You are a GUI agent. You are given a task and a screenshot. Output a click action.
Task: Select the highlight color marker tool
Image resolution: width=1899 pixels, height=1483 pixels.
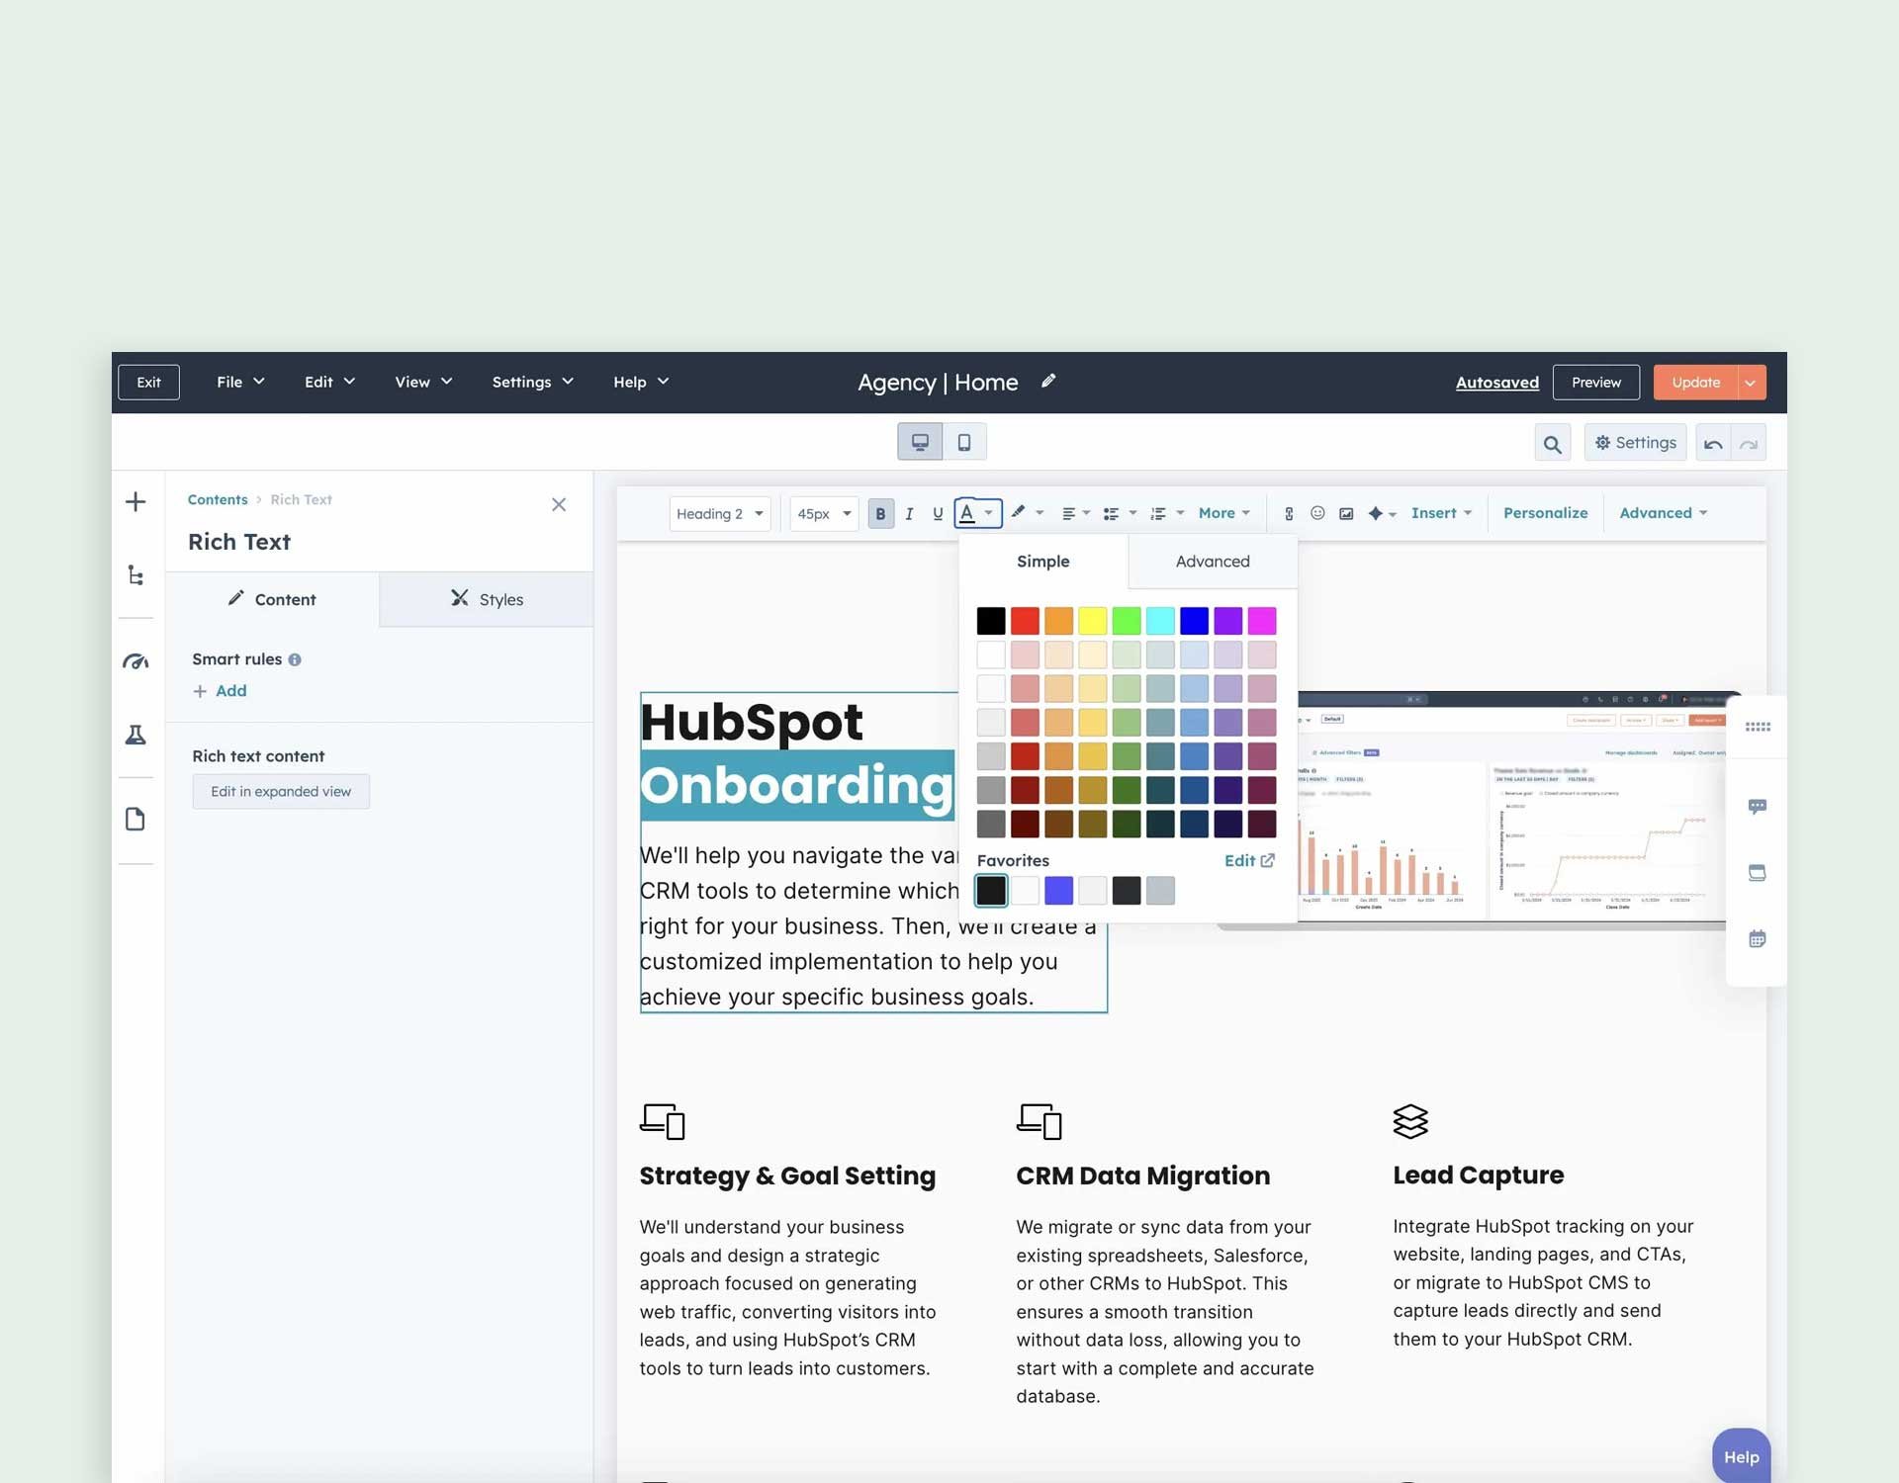(x=1018, y=513)
